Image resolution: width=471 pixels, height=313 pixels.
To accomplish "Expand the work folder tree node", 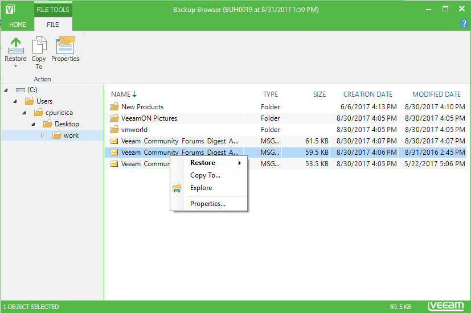I will click(x=42, y=135).
